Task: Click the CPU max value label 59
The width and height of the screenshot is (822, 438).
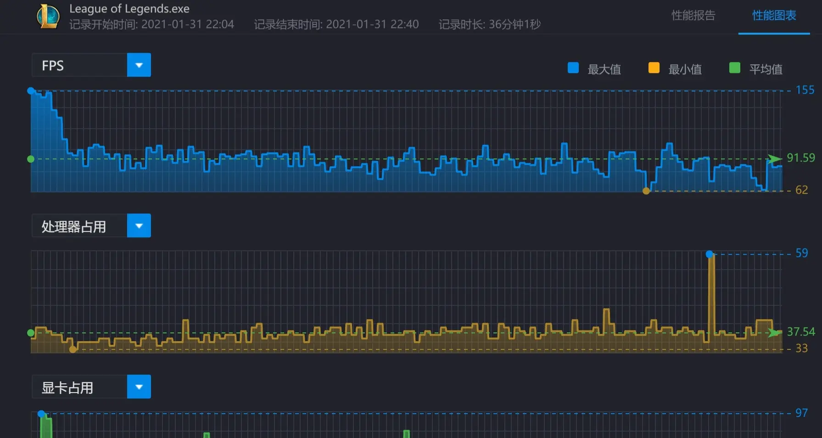Action: (x=801, y=253)
